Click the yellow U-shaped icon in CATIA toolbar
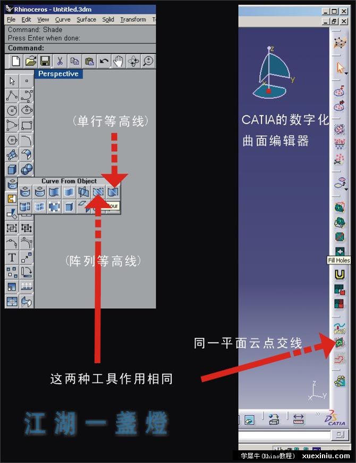Viewport: 356px width, 463px height. click(x=340, y=275)
